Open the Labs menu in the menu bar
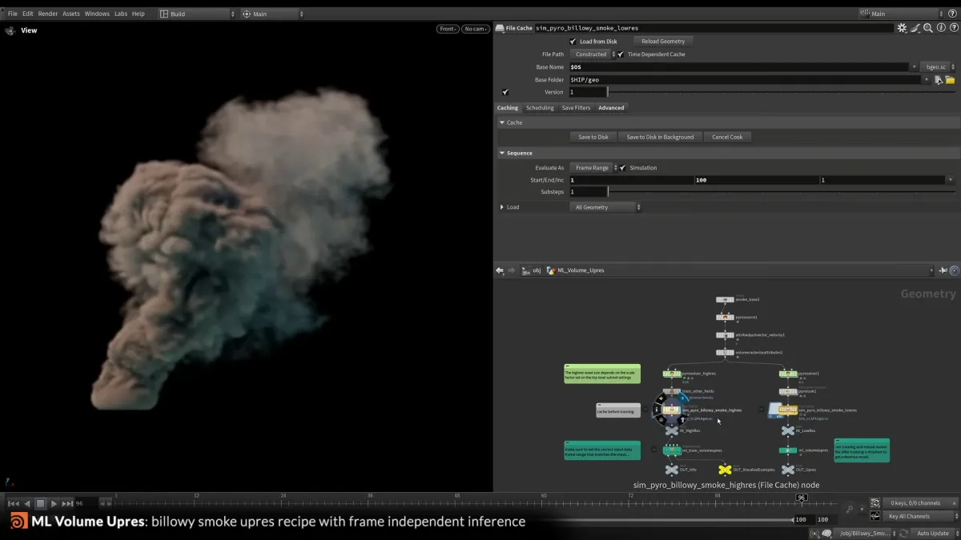The image size is (961, 540). click(x=120, y=13)
